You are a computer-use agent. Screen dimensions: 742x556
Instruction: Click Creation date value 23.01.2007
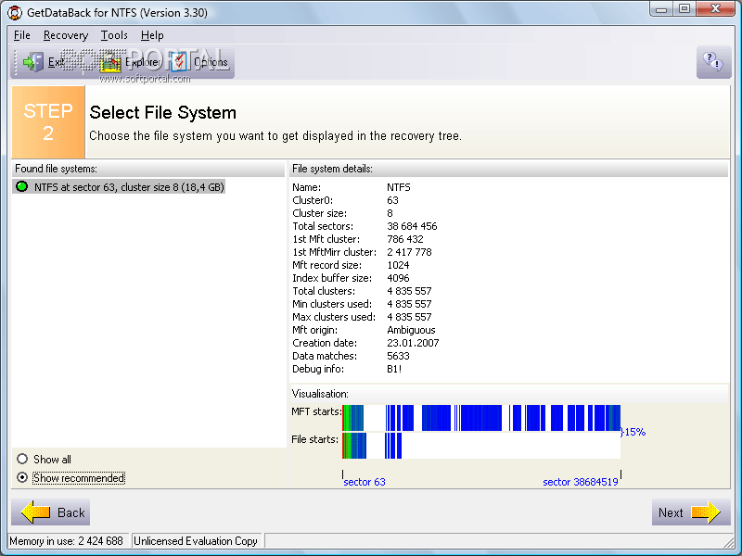coord(413,343)
